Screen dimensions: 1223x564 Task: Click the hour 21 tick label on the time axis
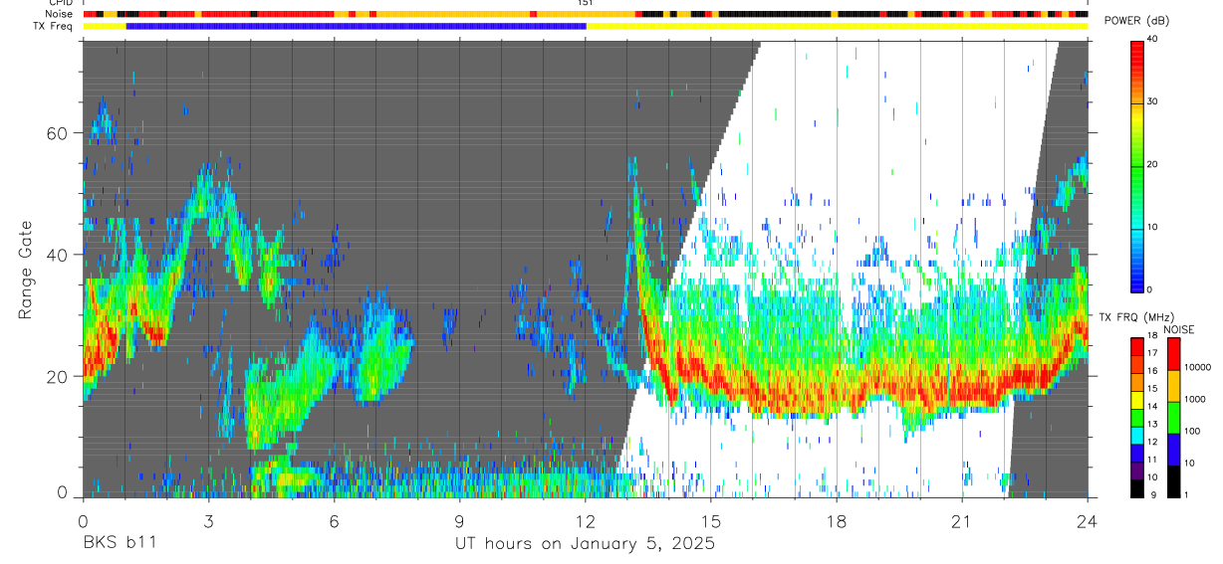962,521
